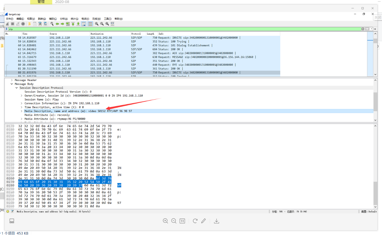Add a filter expression plus button

pyautogui.click(x=375, y=29)
